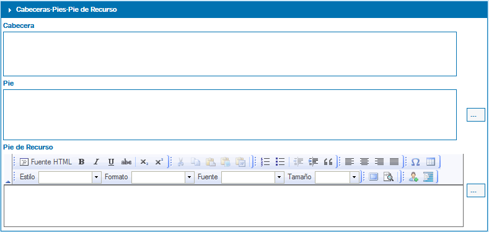Insert special character (Omega)
The image size is (489, 232).
[x=415, y=162]
